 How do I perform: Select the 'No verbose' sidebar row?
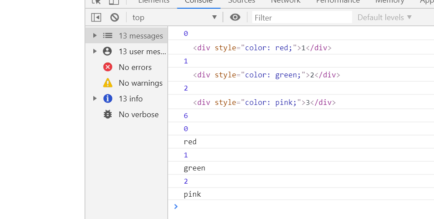127,115
